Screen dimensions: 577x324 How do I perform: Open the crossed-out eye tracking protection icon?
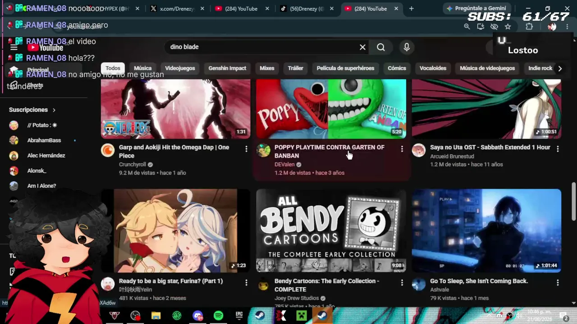point(494,27)
